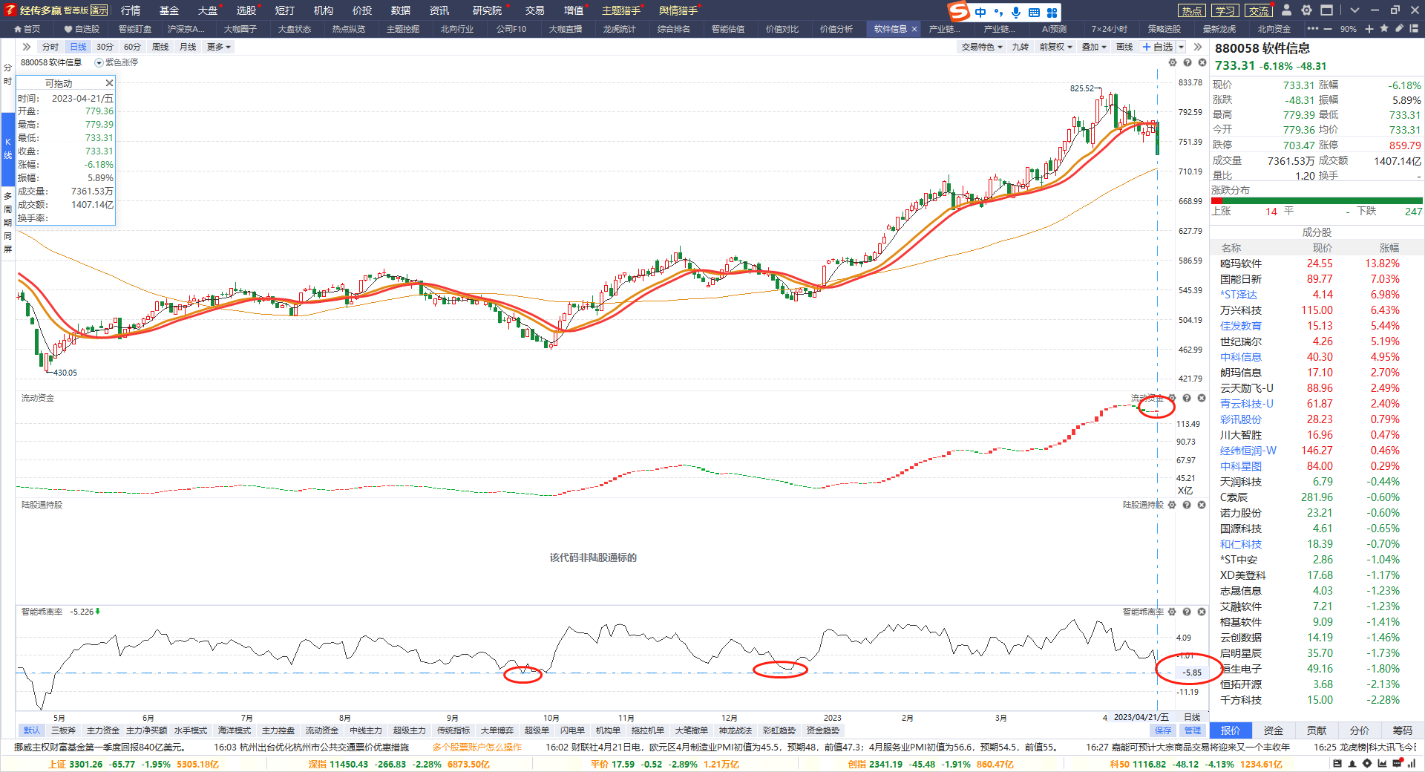The height and width of the screenshot is (772, 1425).
Task: Click the three-dots more tabs icon
Action: coord(1313,29)
